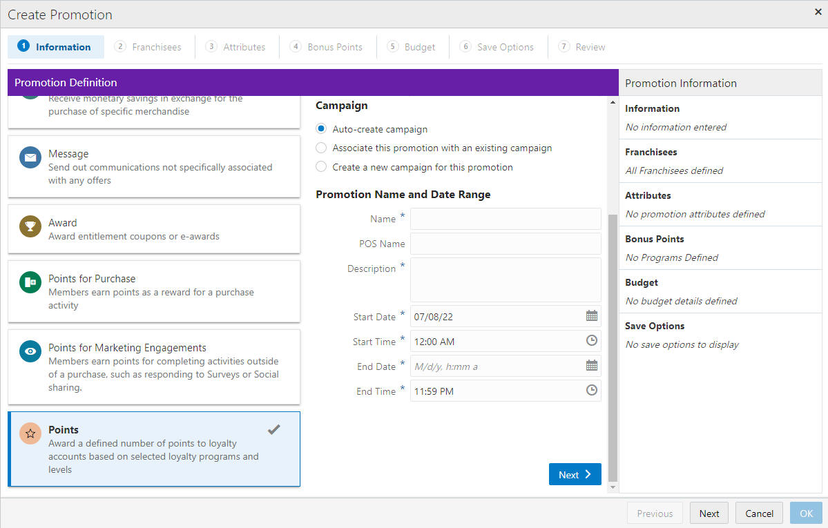
Task: Click 'No Programs Defined' summary text
Action: (672, 257)
